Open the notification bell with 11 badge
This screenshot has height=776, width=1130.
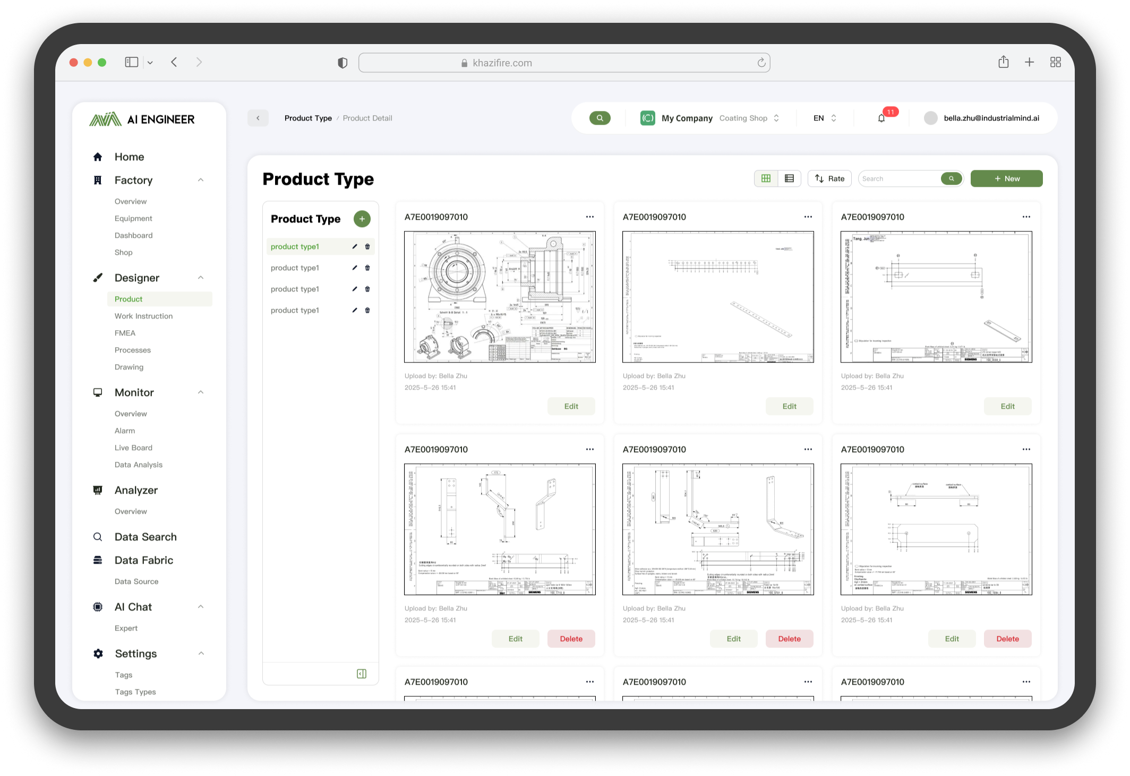point(881,118)
